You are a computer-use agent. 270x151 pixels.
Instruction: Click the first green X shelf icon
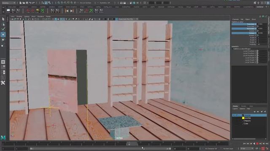[42, 10]
